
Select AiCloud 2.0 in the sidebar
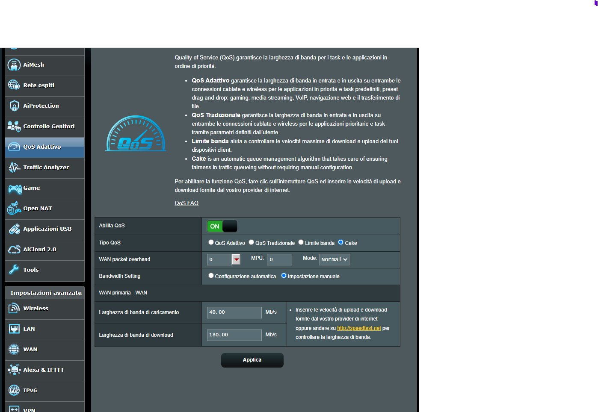(44, 250)
